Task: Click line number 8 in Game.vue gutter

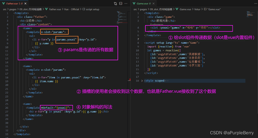Action: point(138,43)
